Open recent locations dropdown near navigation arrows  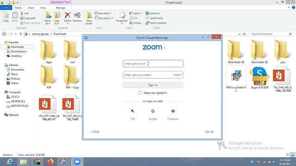click(x=15, y=34)
